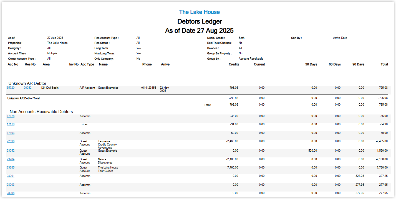396x199 pixels.
Task: Click the -7,760.00 value in Credits column
Action: point(232,168)
